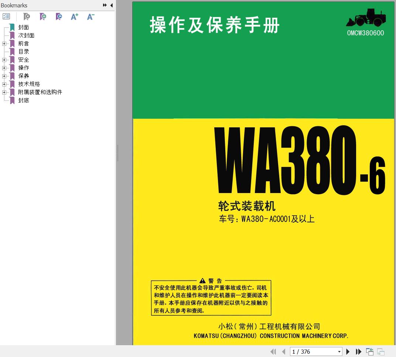Click the next view icon in the status bar

pyautogui.click(x=381, y=351)
